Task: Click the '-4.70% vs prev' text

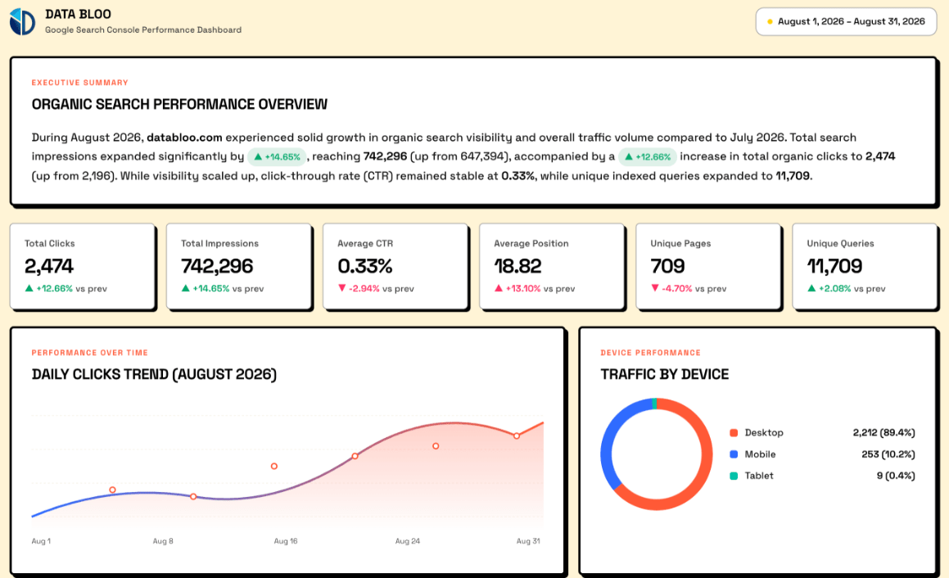Action: pos(695,289)
